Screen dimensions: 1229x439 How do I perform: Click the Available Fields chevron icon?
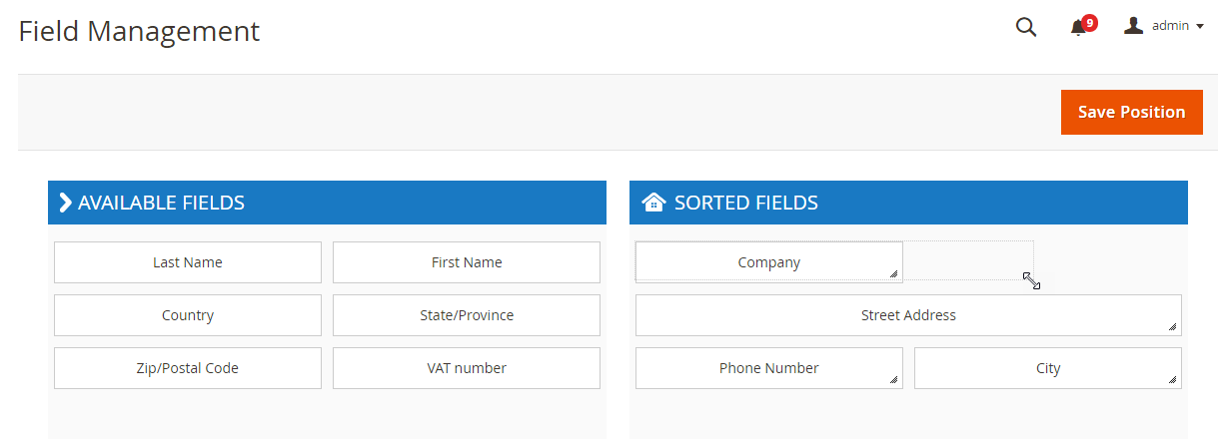coord(65,203)
